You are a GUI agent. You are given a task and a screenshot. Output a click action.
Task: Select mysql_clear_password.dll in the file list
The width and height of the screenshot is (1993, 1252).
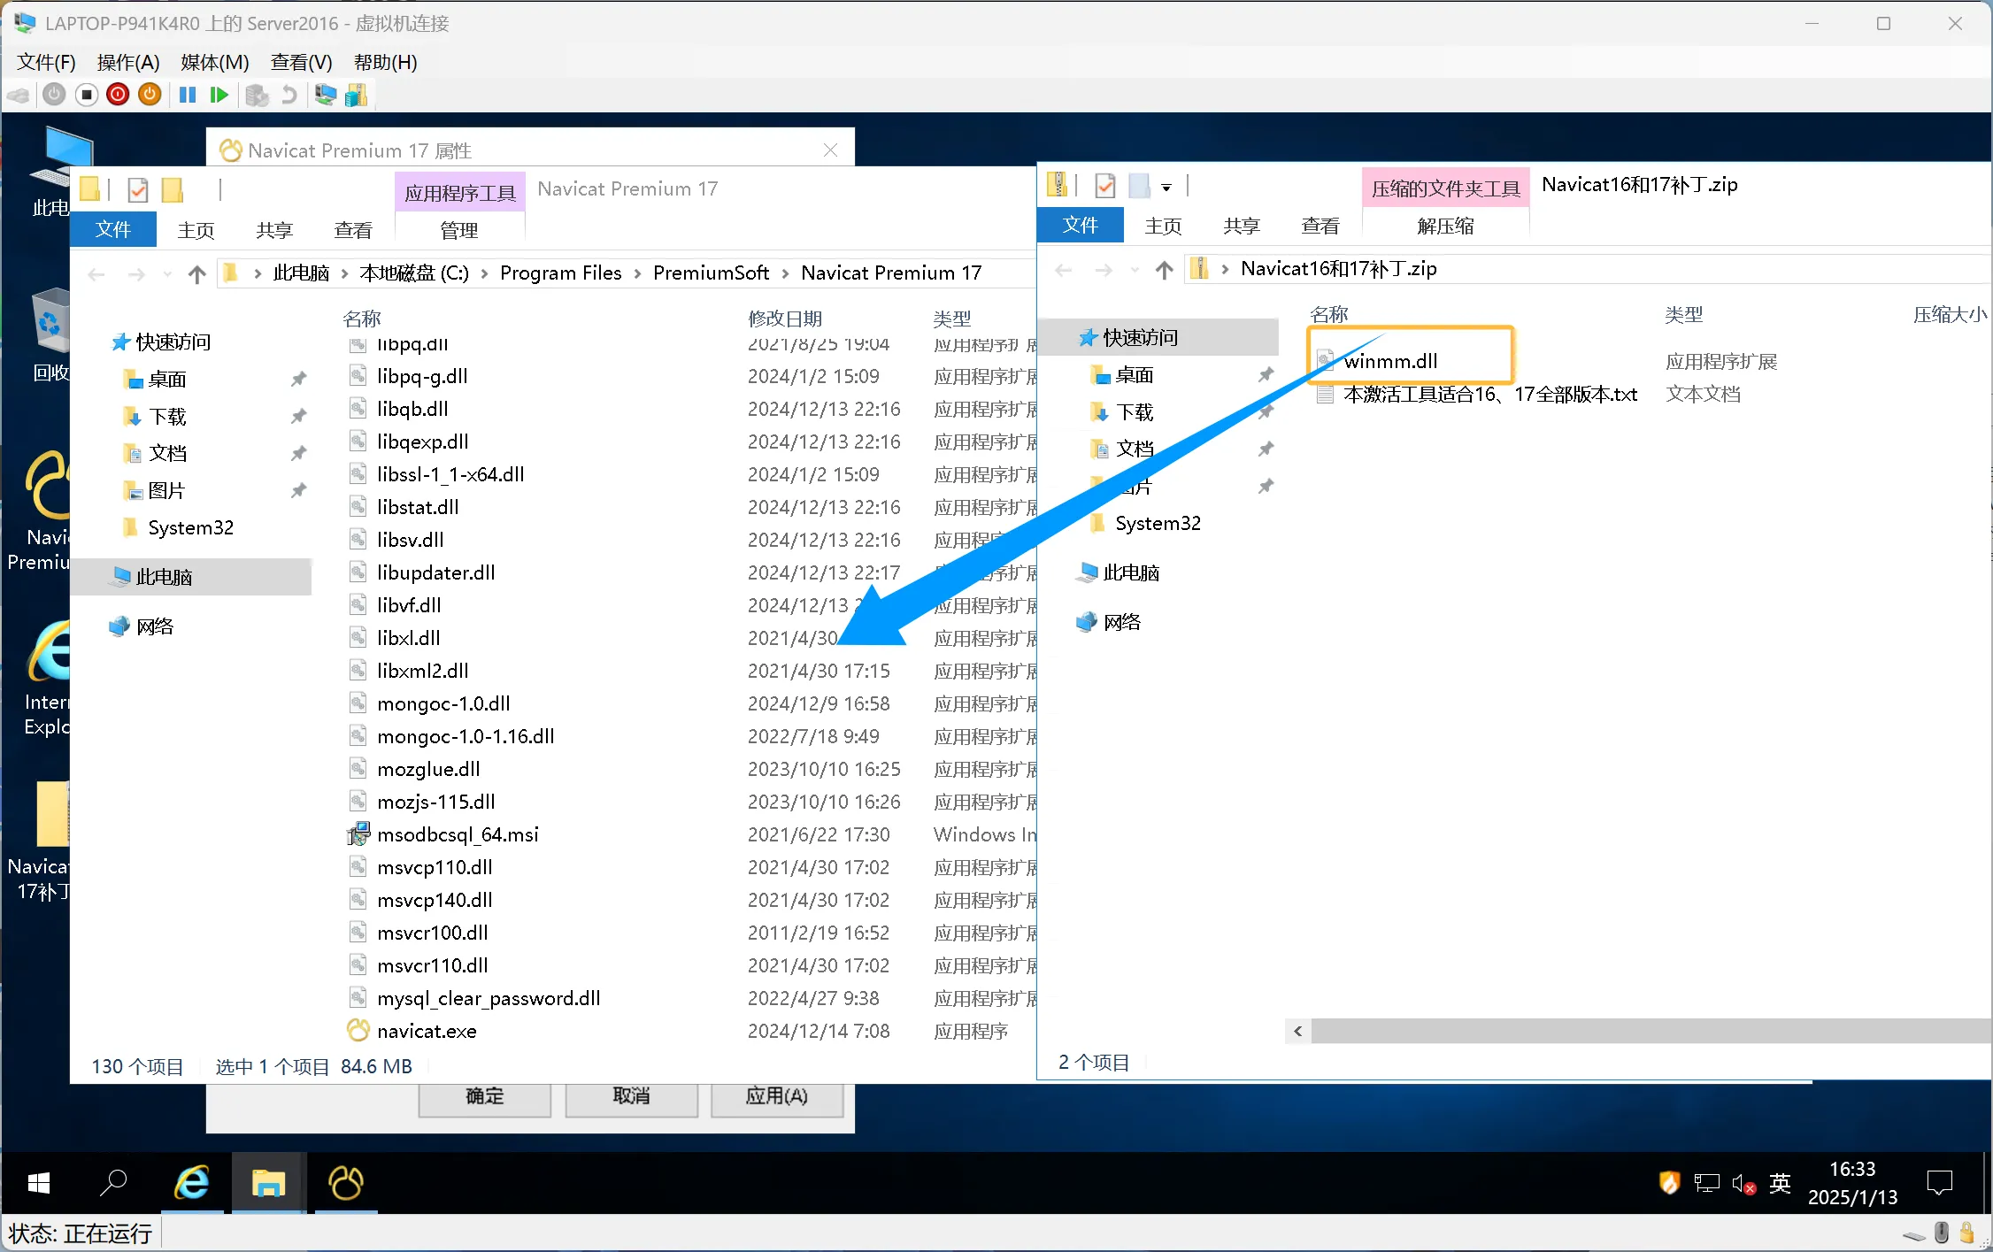tap(489, 999)
